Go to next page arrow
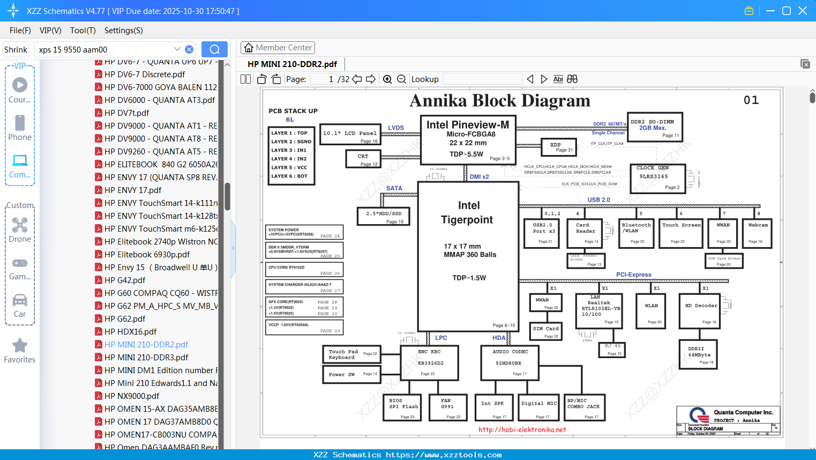This screenshot has height=460, width=816. pos(371,79)
